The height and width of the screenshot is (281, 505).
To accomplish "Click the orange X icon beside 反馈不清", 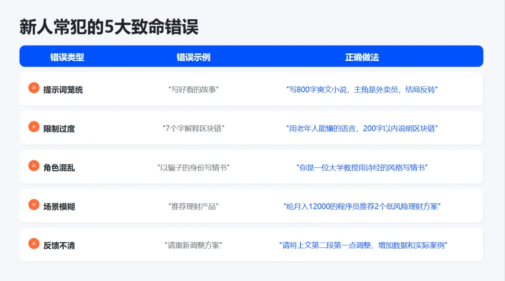I will coord(34,244).
